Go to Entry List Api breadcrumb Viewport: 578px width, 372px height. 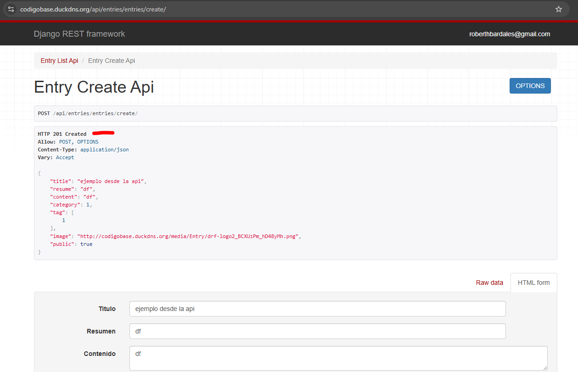[59, 61]
